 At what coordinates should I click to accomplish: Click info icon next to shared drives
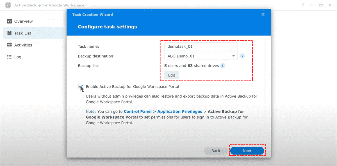[x=223, y=66]
